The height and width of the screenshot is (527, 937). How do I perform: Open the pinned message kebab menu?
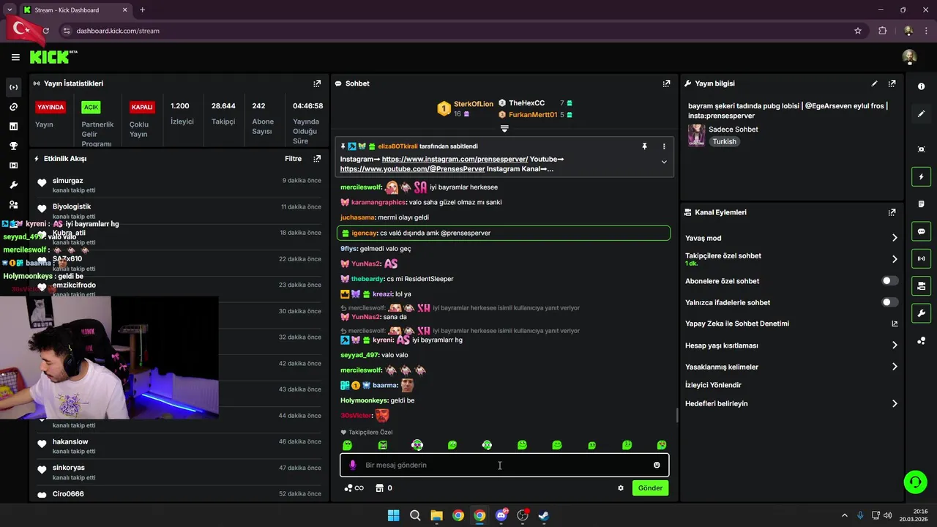click(x=664, y=146)
